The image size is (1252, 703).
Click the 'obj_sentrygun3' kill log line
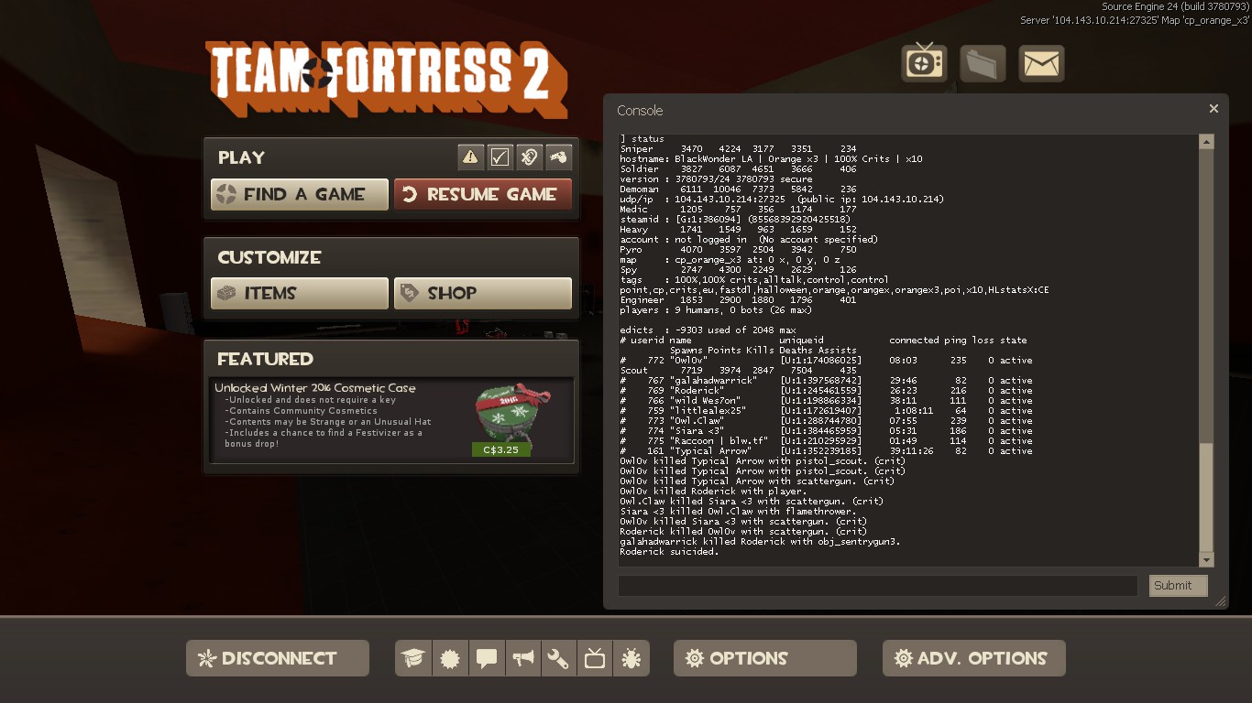pyautogui.click(x=760, y=541)
